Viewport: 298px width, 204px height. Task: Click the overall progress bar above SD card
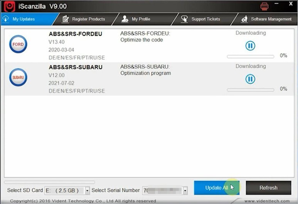tap(49, 182)
